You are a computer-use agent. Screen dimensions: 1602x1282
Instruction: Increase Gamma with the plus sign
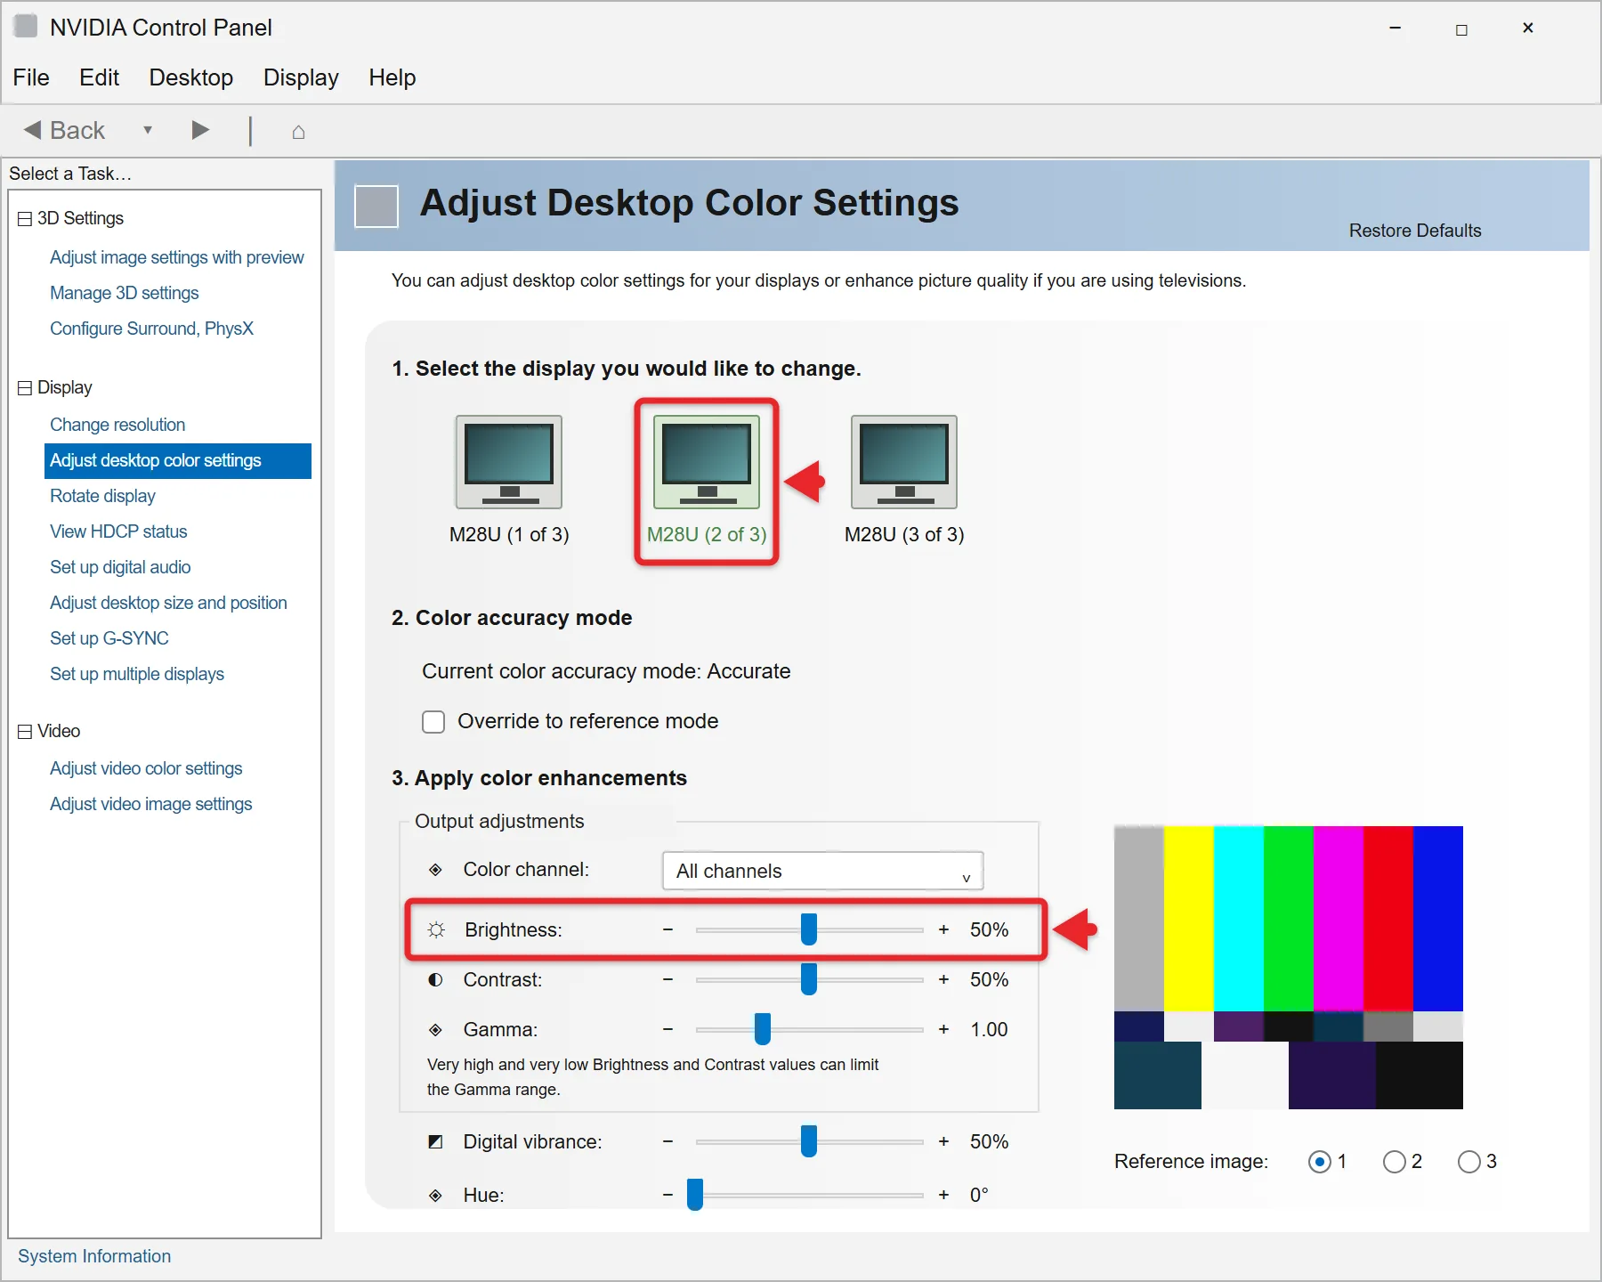[943, 1029]
